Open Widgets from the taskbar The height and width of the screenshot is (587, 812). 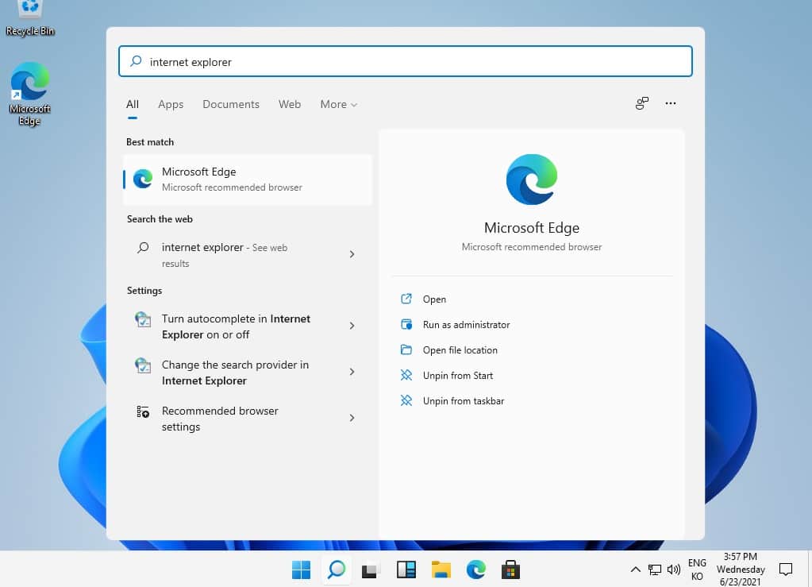click(x=406, y=570)
